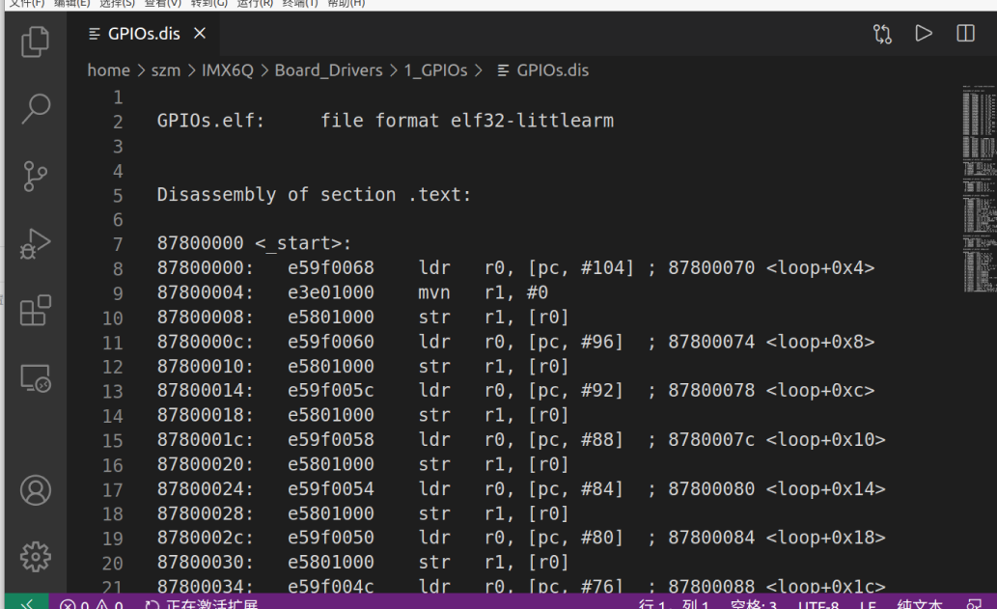
Task: Change encoding via UTF-8 status item
Action: click(817, 605)
